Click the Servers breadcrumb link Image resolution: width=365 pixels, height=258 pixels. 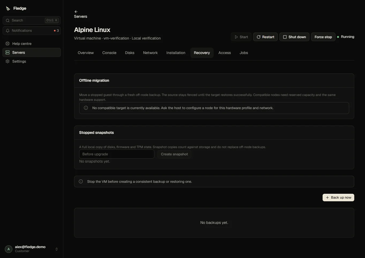tap(81, 16)
